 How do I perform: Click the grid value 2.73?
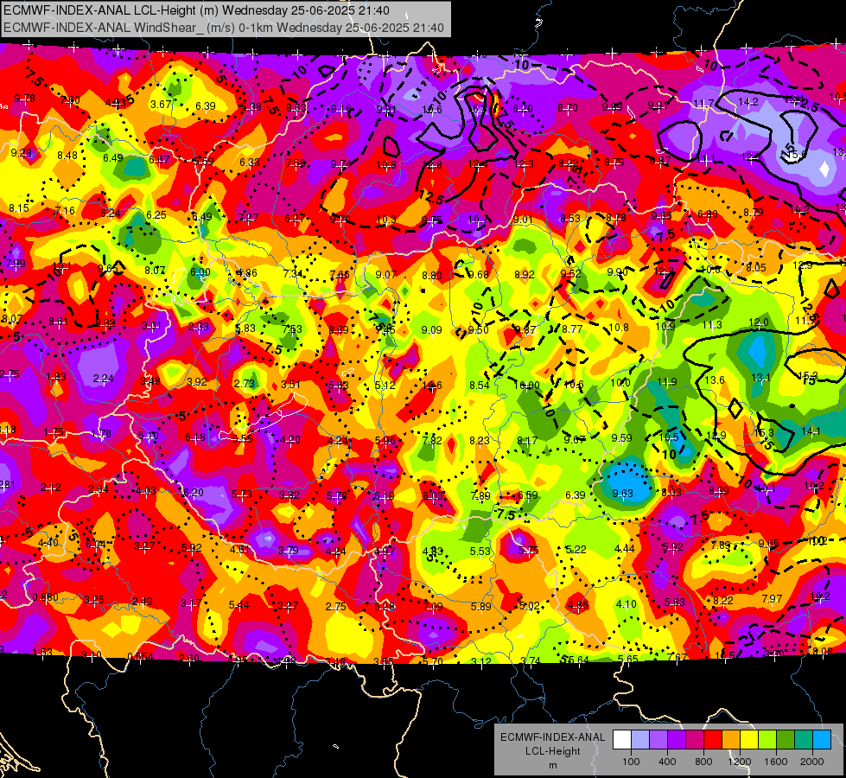tap(245, 383)
